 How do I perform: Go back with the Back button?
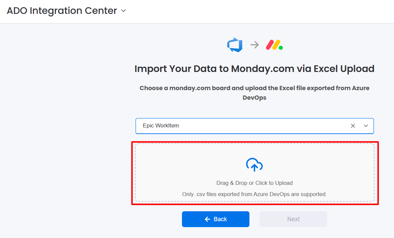[216, 219]
